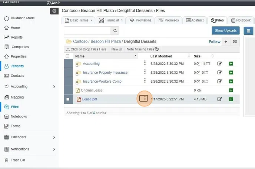Expand the Calendars sidebar menu
255x169 pixels.
[x=54, y=137]
